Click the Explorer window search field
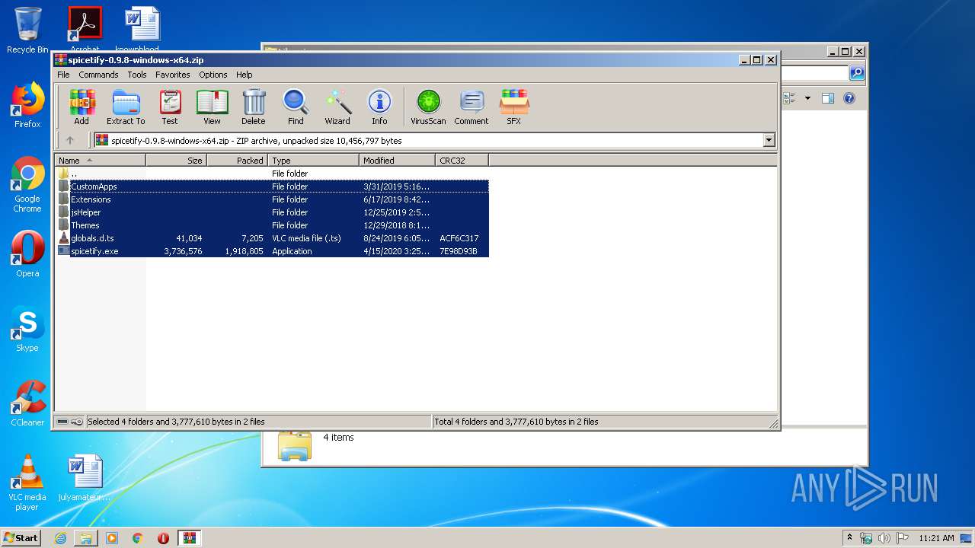 (x=814, y=73)
